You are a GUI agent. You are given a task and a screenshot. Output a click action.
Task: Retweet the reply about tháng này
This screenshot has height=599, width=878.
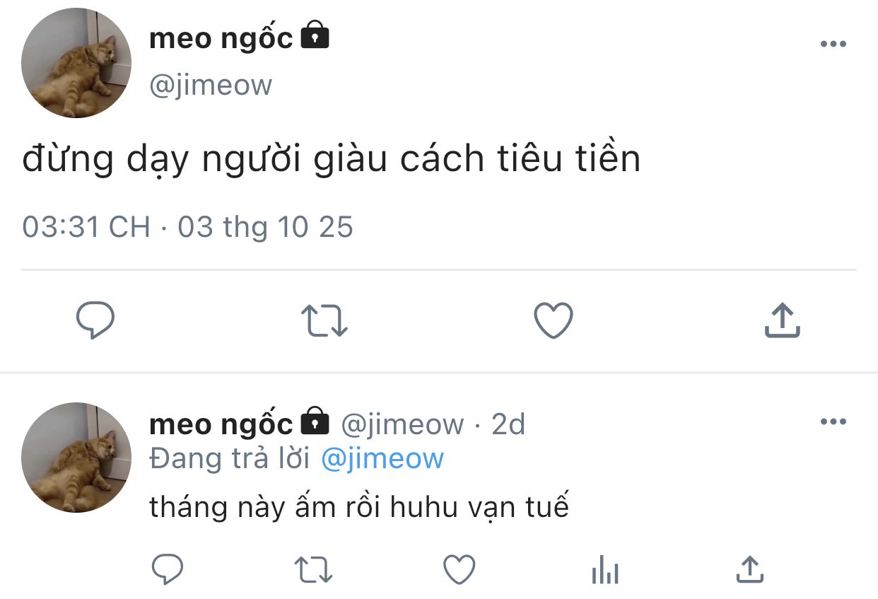313,569
